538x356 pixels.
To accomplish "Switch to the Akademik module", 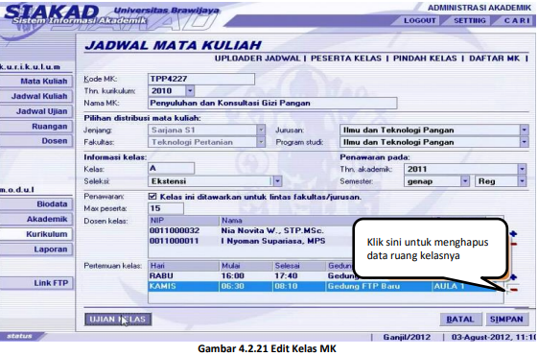I will click(36, 219).
